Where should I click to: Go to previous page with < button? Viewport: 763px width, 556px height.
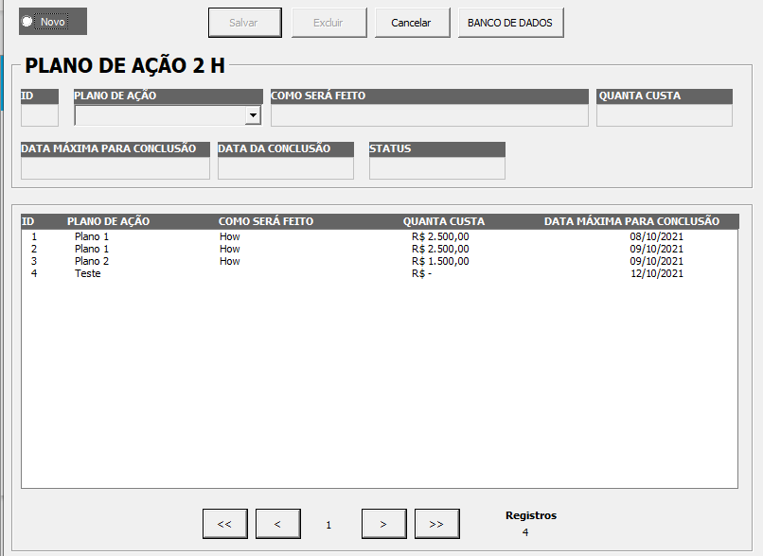(277, 524)
